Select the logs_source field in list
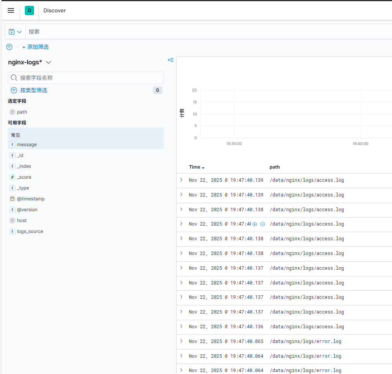This screenshot has height=374, width=392. [x=30, y=231]
